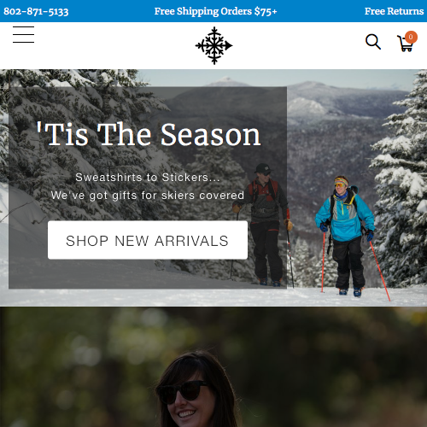427x427 pixels.
Task: Open the shopping cart icon
Action: coord(406,44)
